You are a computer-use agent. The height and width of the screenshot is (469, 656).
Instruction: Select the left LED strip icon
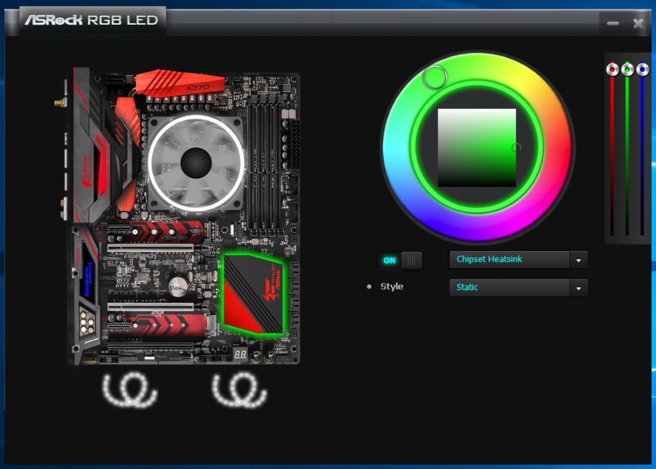pyautogui.click(x=130, y=390)
